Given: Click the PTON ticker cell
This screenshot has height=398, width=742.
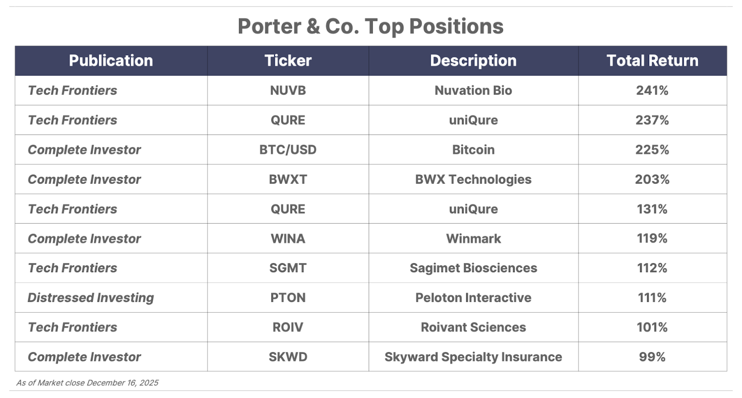Looking at the screenshot, I should pyautogui.click(x=288, y=298).
